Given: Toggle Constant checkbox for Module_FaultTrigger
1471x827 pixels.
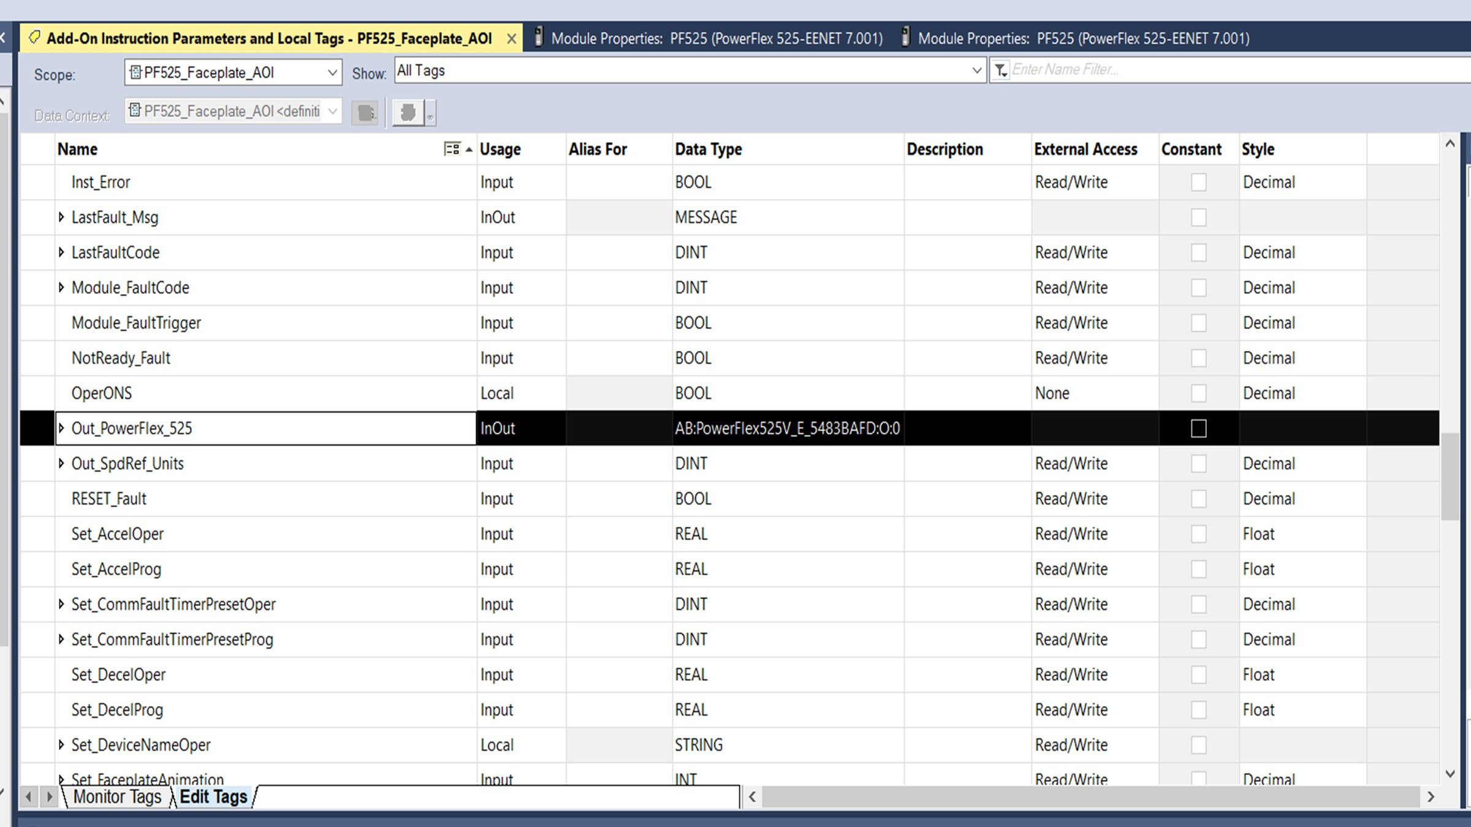Looking at the screenshot, I should tap(1198, 323).
